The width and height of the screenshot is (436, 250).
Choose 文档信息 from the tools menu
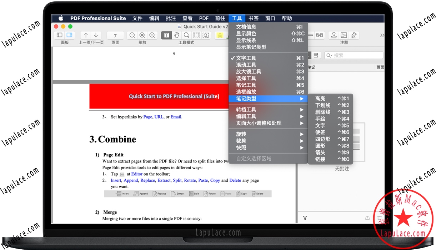pyautogui.click(x=268, y=27)
